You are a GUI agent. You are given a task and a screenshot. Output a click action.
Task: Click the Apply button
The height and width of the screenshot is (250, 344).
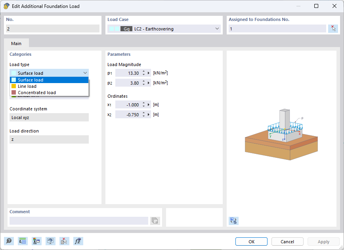(324, 242)
